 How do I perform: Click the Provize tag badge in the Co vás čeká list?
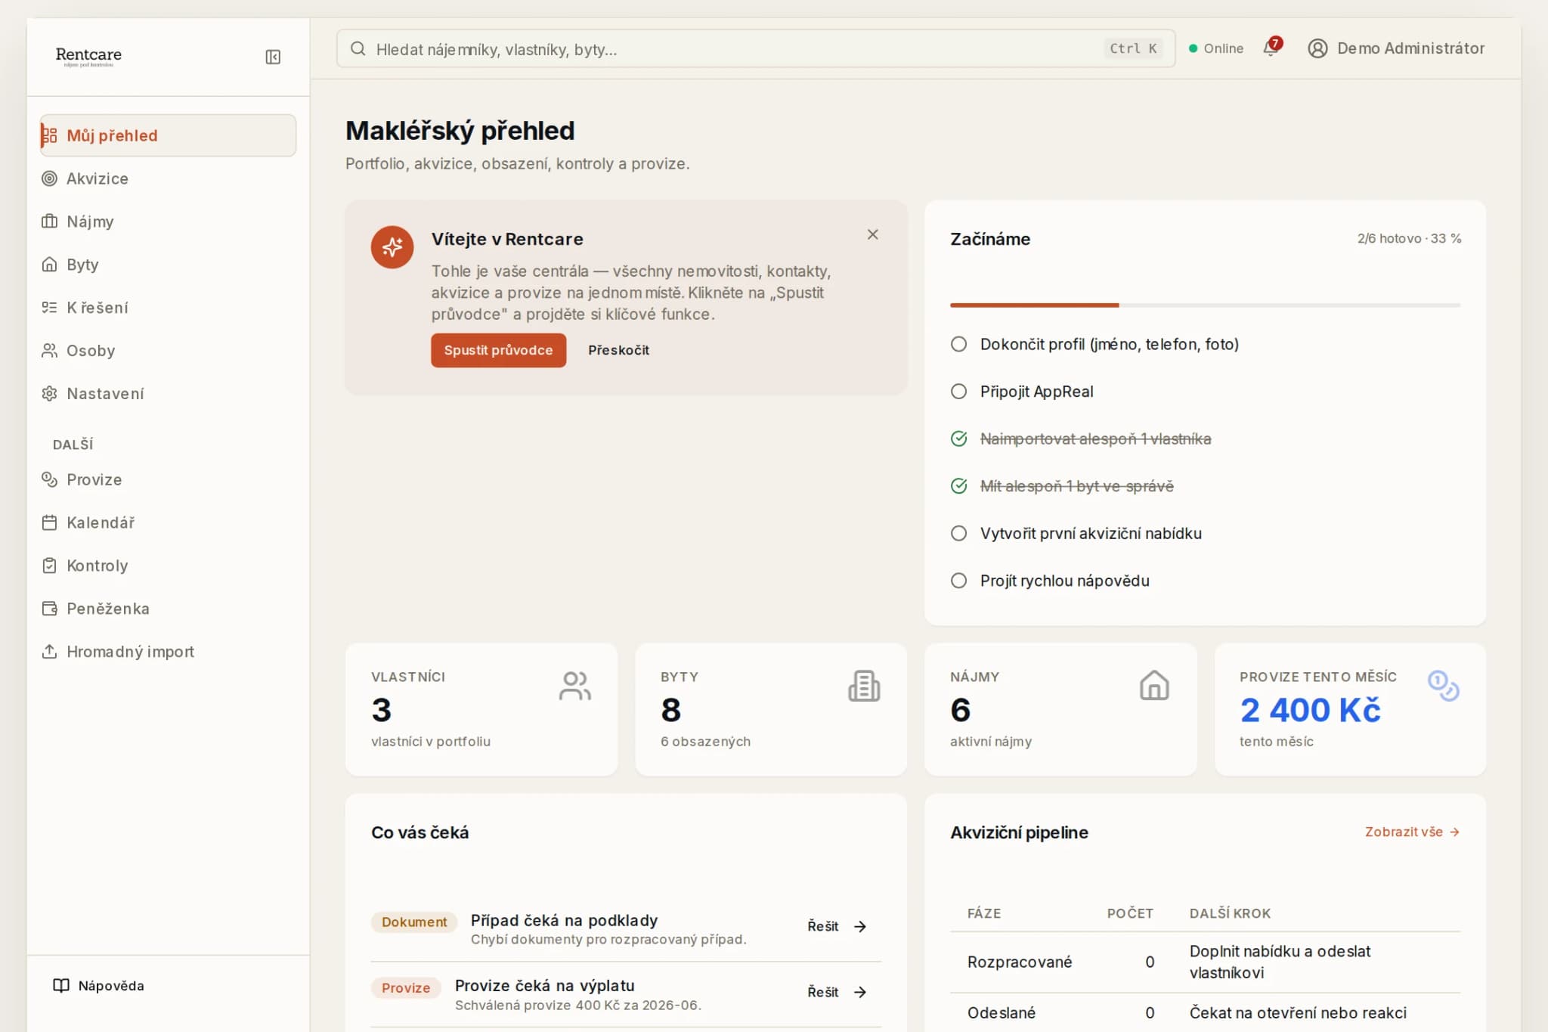click(x=406, y=988)
